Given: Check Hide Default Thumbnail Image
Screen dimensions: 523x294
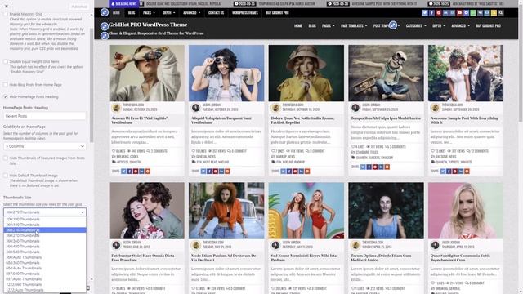Looking at the screenshot, I should pos(6,176).
